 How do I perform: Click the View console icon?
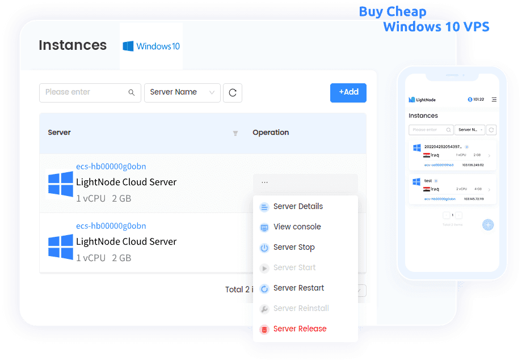pyautogui.click(x=264, y=227)
